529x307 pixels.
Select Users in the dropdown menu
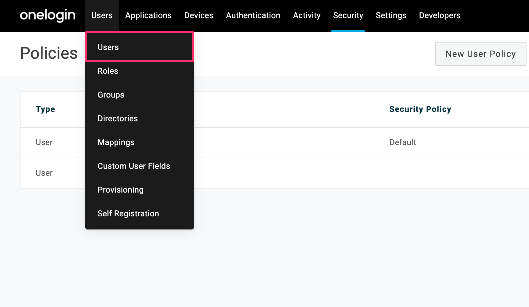point(140,47)
